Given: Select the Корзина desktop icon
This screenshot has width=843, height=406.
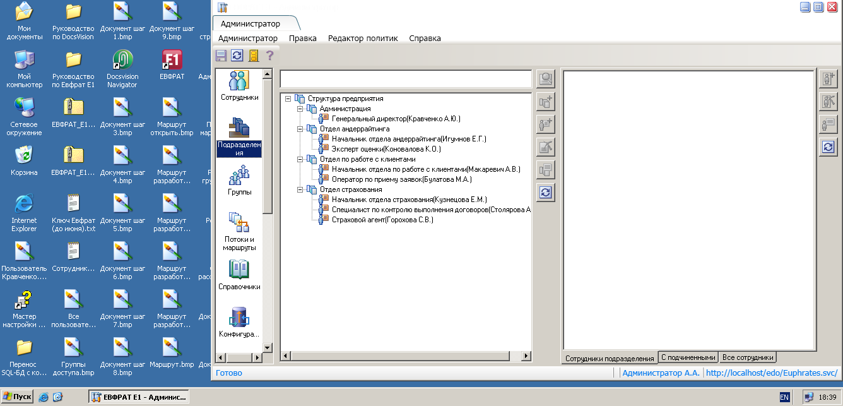Looking at the screenshot, I should coord(24,161).
